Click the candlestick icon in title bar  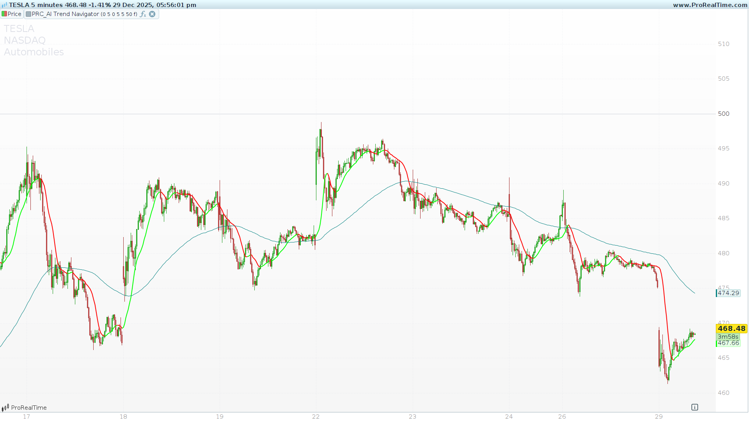click(4, 5)
